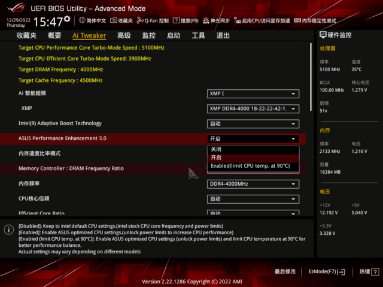Click resizable BAR CPU access icon
Viewport: 383px width, 287px height.
tap(238, 20)
